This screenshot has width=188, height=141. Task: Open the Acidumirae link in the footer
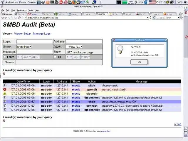pyautogui.click(x=105, y=131)
